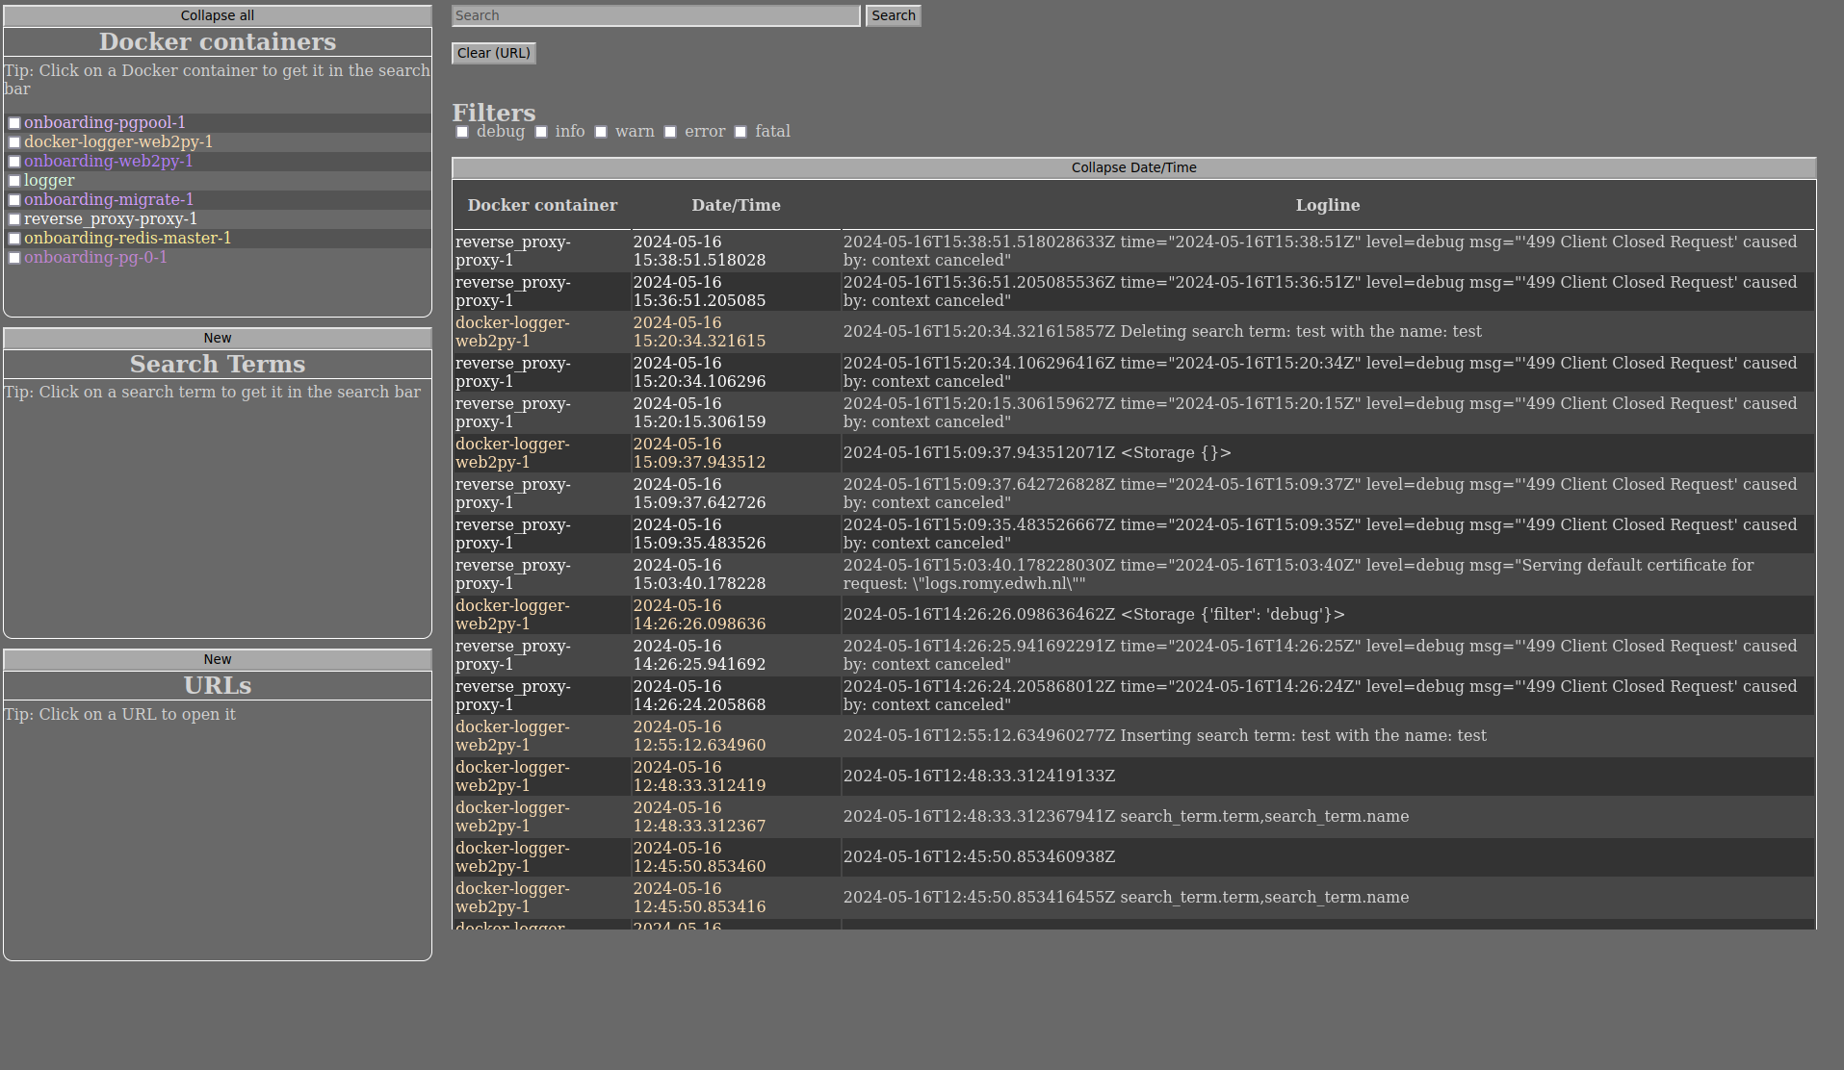Focus the Search input field

tap(656, 15)
